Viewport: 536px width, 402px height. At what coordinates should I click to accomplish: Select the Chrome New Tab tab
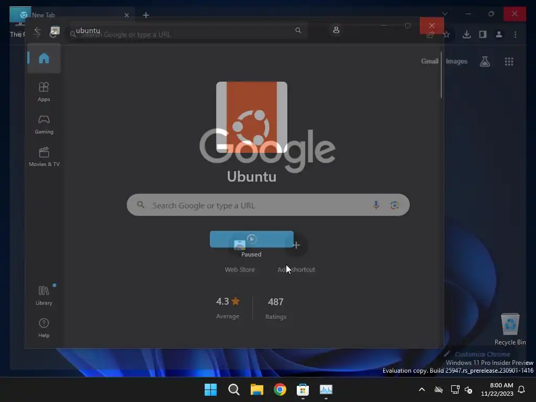pyautogui.click(x=72, y=15)
